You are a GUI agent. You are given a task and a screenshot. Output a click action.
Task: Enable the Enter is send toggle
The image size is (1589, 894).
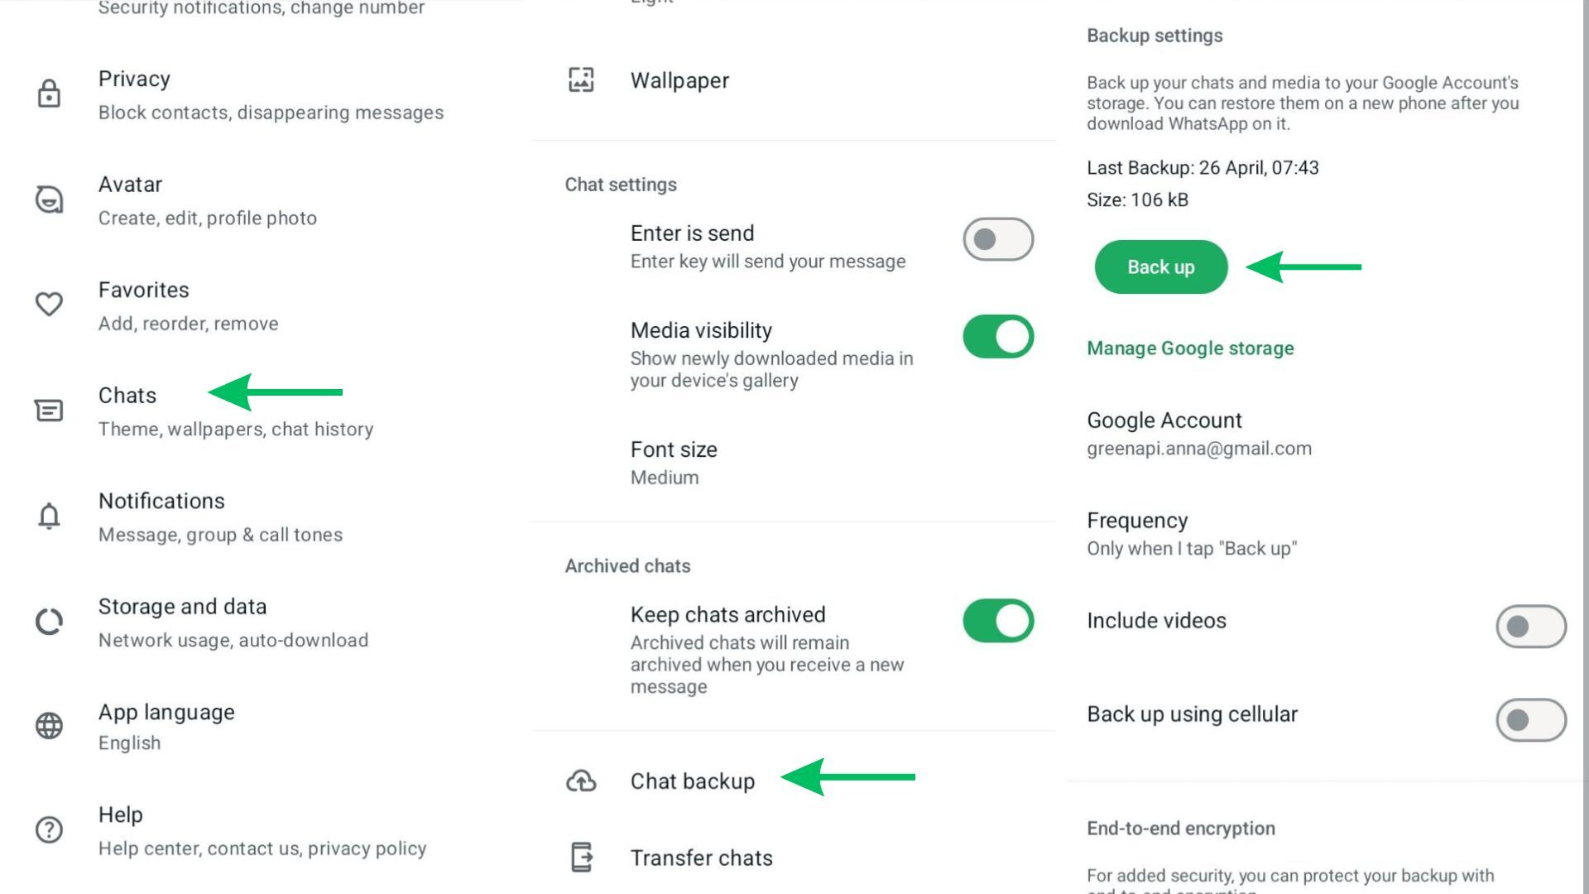pyautogui.click(x=998, y=239)
